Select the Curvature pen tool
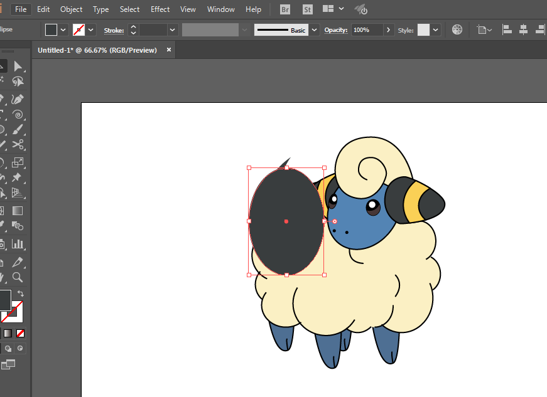547x397 pixels. point(18,100)
